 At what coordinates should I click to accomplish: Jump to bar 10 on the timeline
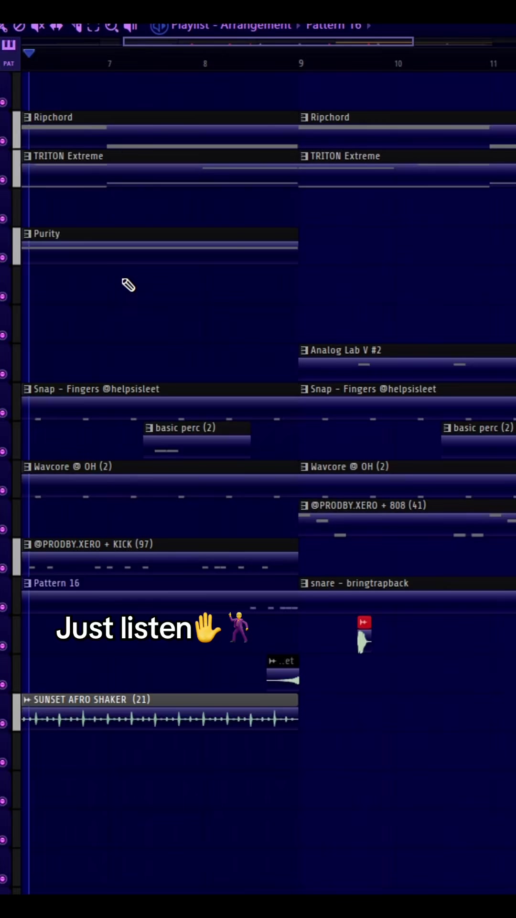coord(398,64)
